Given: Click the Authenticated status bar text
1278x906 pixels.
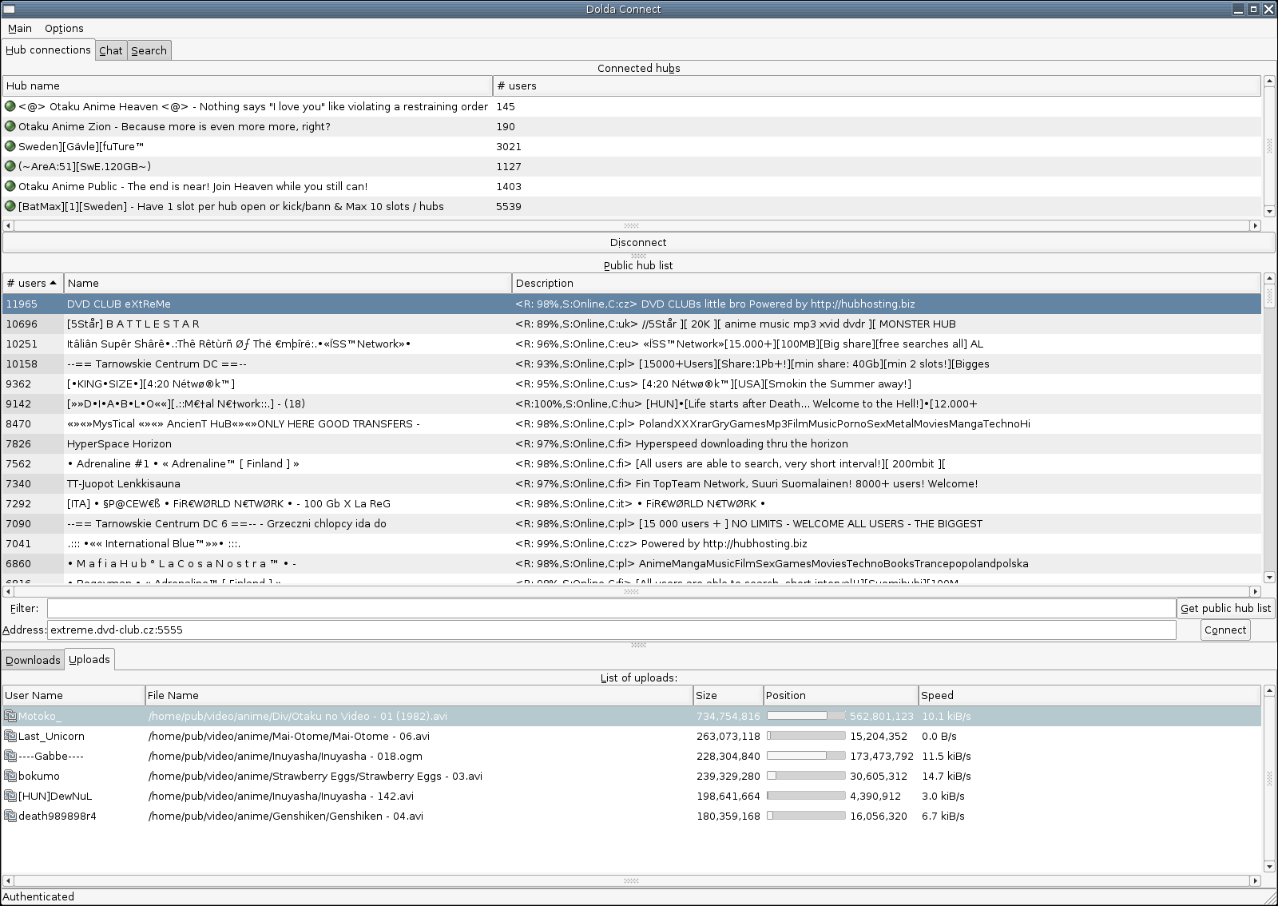Looking at the screenshot, I should point(38,896).
